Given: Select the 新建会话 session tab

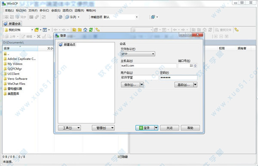Looking at the screenshot, I should (12, 24).
